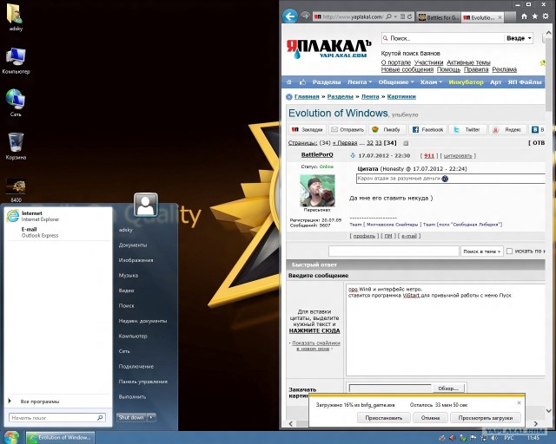This screenshot has height=444, width=556.
Task: Share the topic via Facebook button
Action: point(427,129)
